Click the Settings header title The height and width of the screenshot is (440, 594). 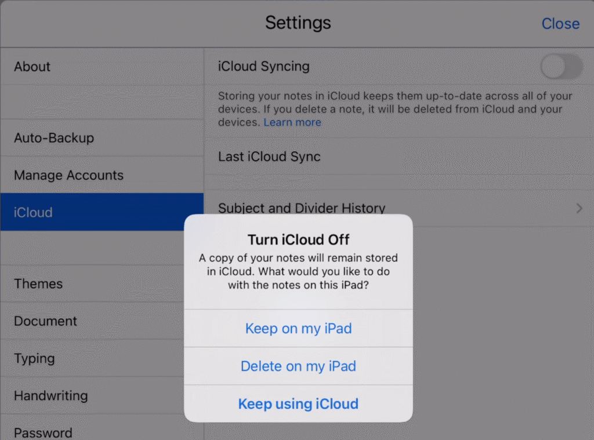click(x=298, y=23)
